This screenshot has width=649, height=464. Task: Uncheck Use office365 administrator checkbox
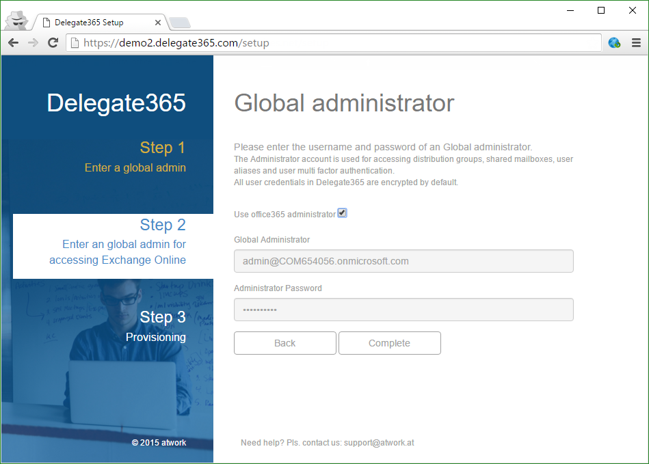click(343, 213)
